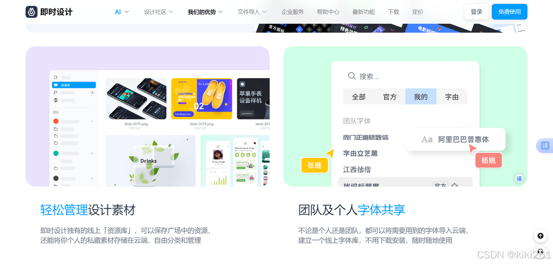Collapse the dark gray team chevron
This screenshot has height=264, width=553.
pyautogui.click(x=92, y=178)
